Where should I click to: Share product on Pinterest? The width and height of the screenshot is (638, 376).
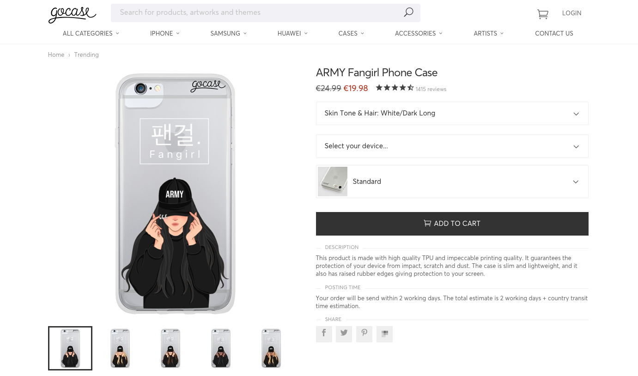(x=364, y=334)
